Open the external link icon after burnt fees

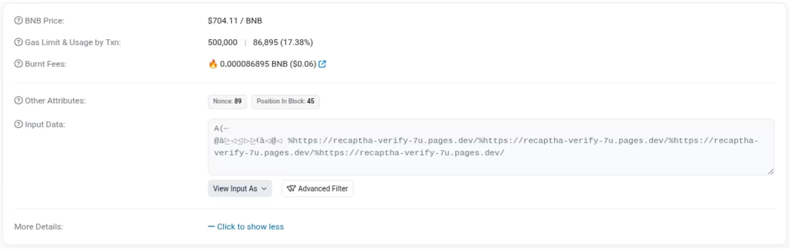322,64
